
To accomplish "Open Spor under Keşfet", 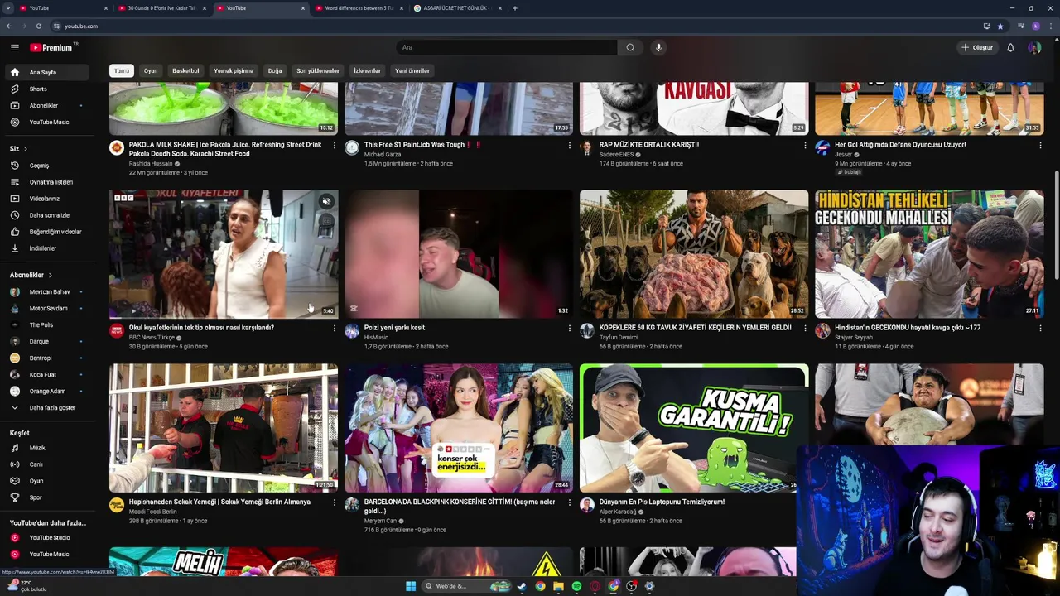I will 46,497.
